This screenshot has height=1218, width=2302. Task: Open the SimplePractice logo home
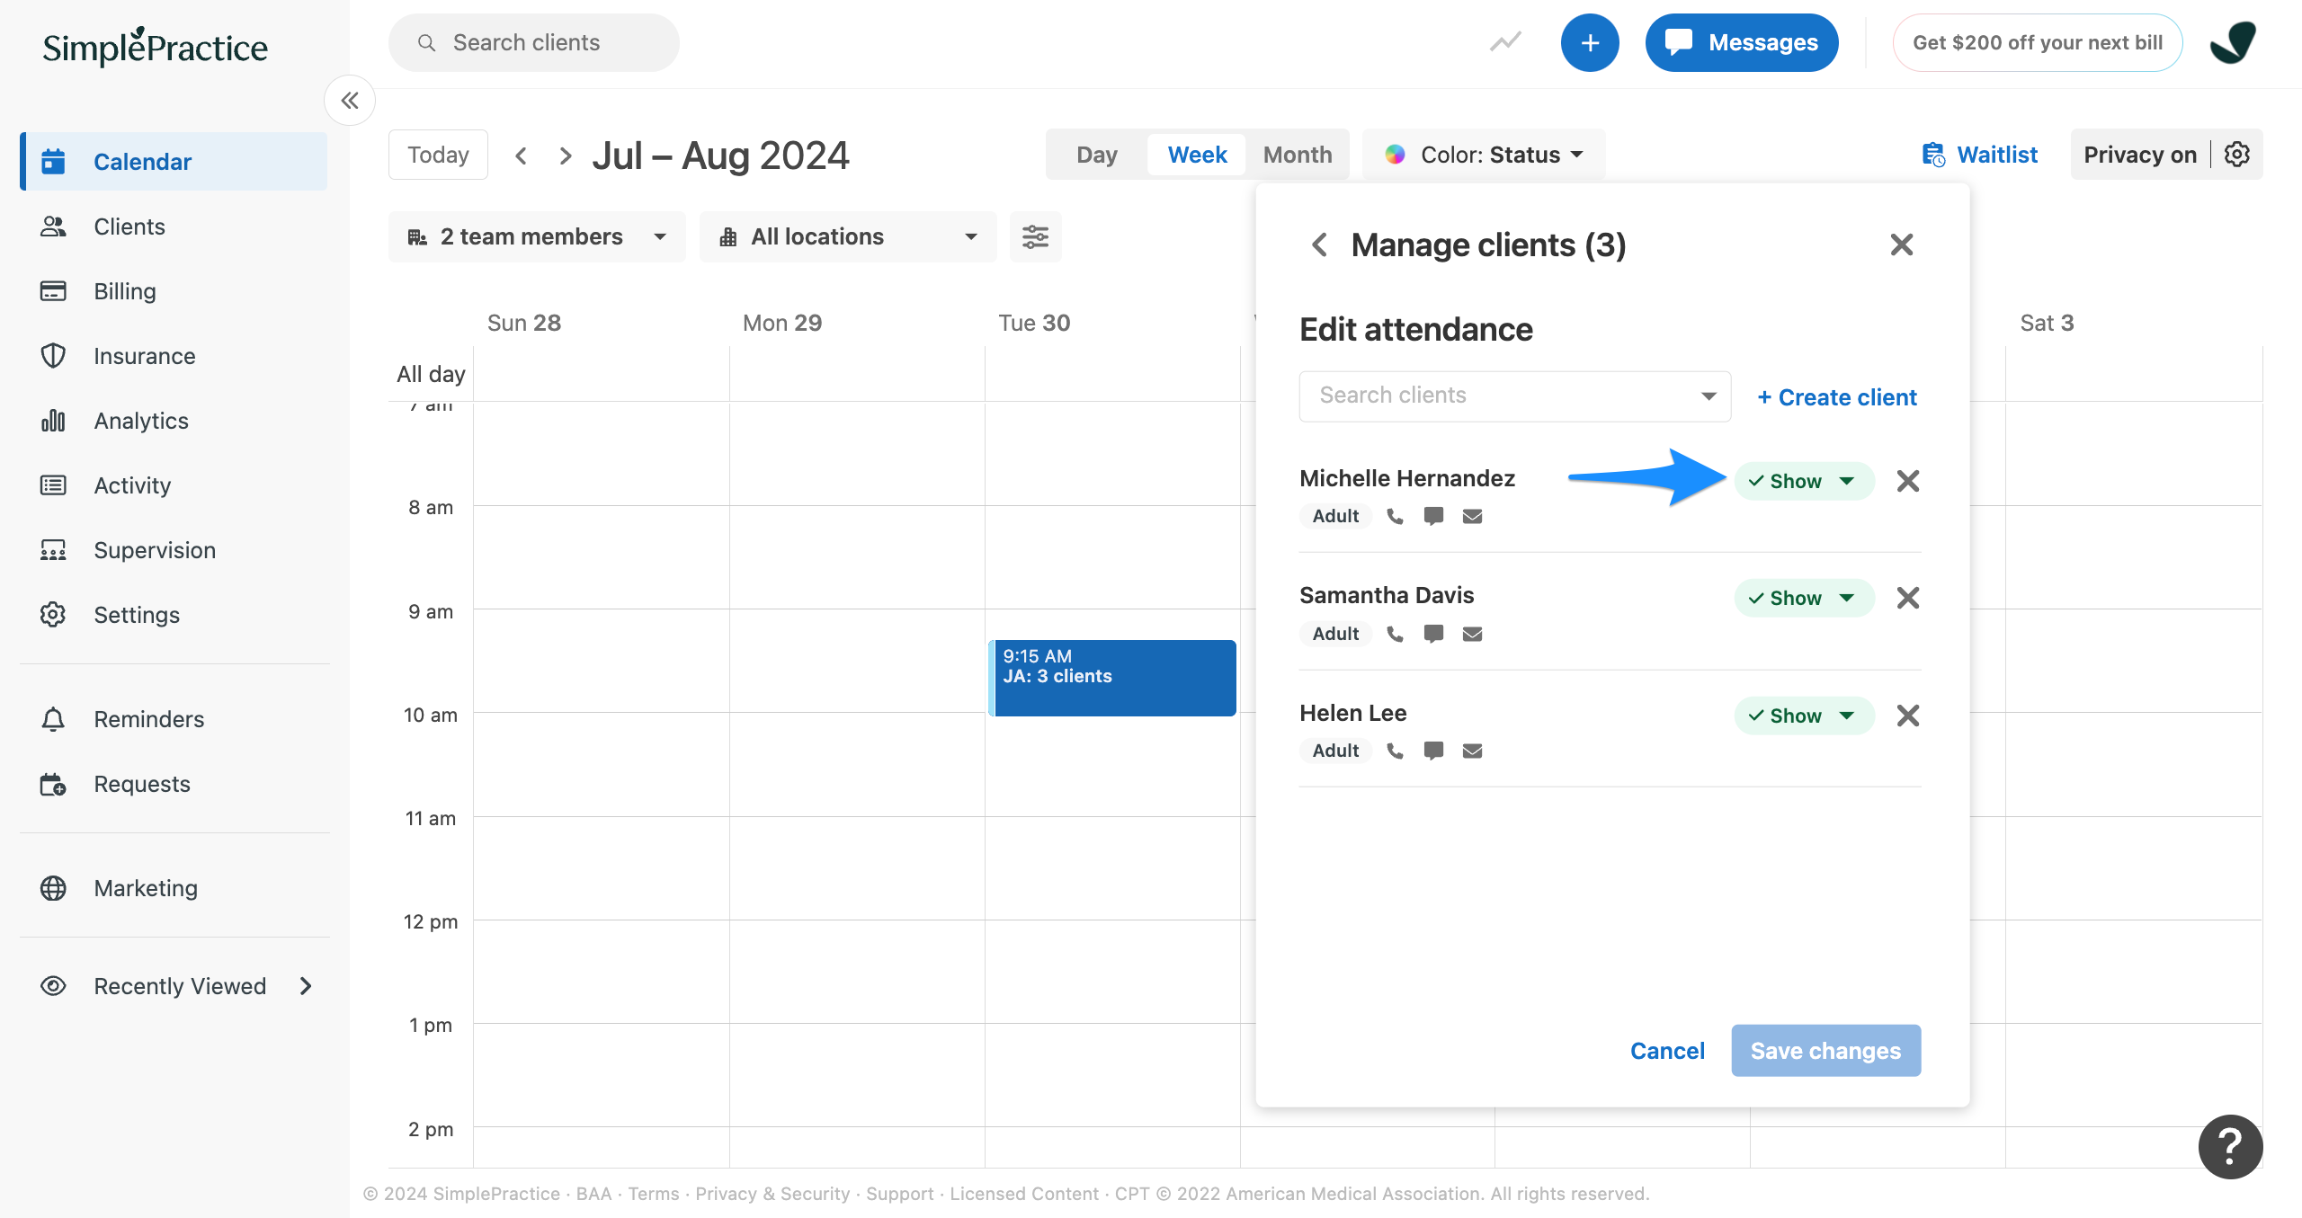tap(155, 47)
